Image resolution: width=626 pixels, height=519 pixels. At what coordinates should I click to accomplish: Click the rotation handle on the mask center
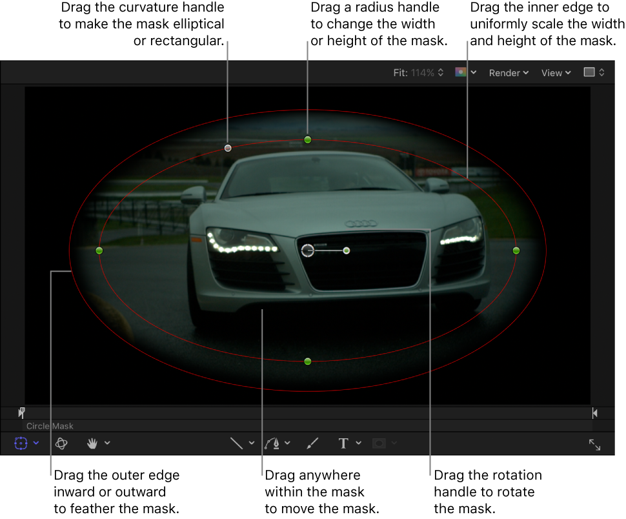point(347,250)
